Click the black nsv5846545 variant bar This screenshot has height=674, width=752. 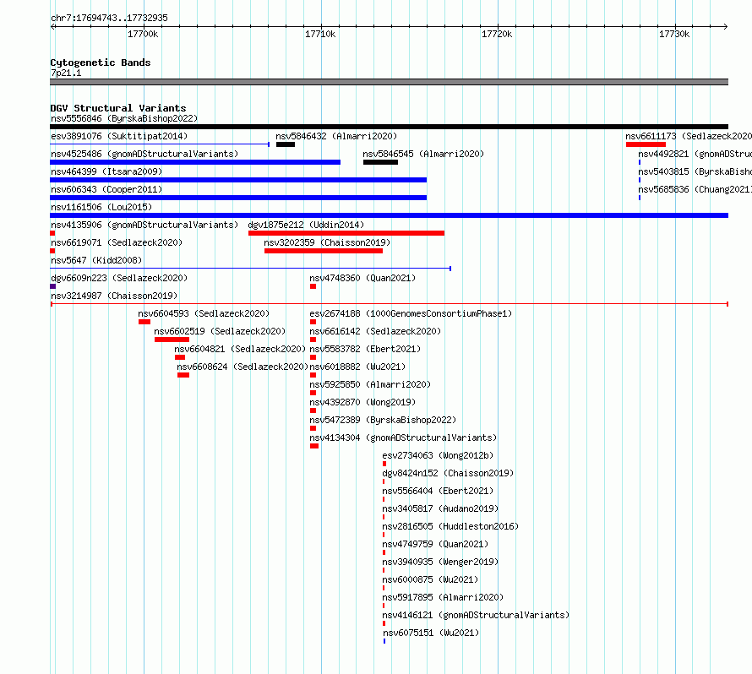[380, 162]
